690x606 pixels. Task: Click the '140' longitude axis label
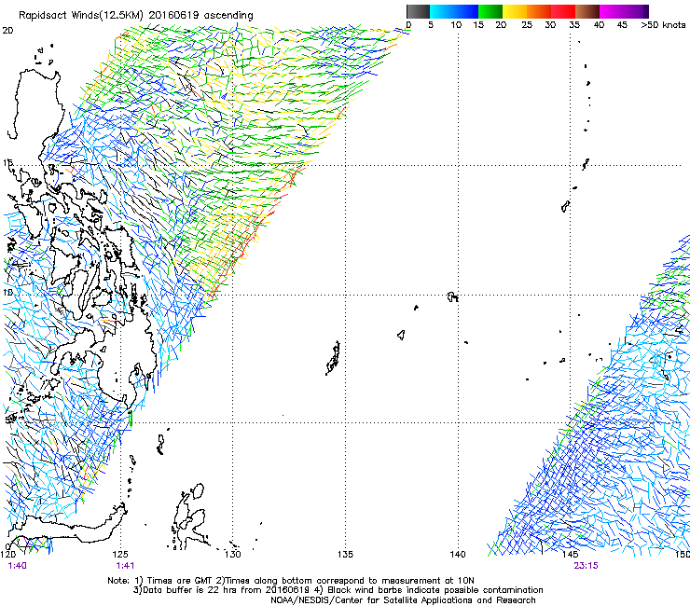point(458,555)
